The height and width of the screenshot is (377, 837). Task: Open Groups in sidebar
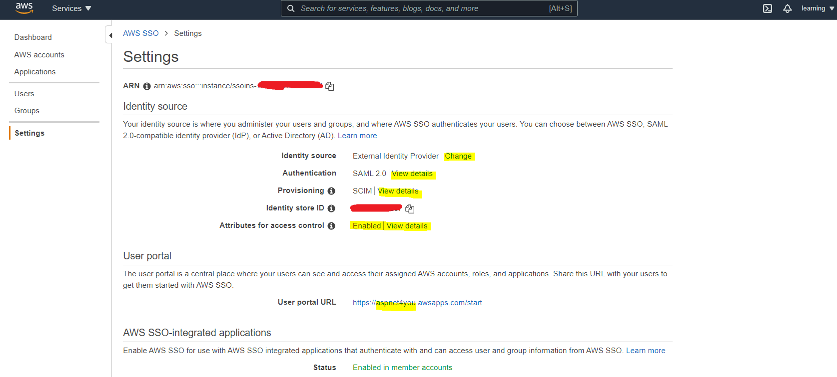pyautogui.click(x=27, y=111)
